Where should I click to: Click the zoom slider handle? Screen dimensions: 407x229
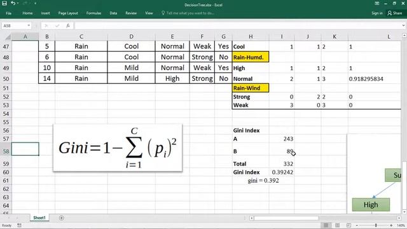376,225
